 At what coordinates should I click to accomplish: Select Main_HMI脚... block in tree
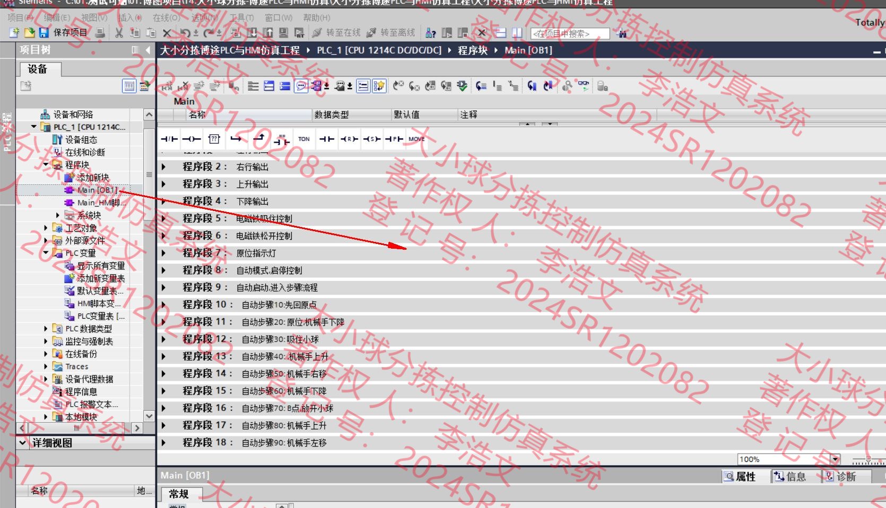click(95, 203)
